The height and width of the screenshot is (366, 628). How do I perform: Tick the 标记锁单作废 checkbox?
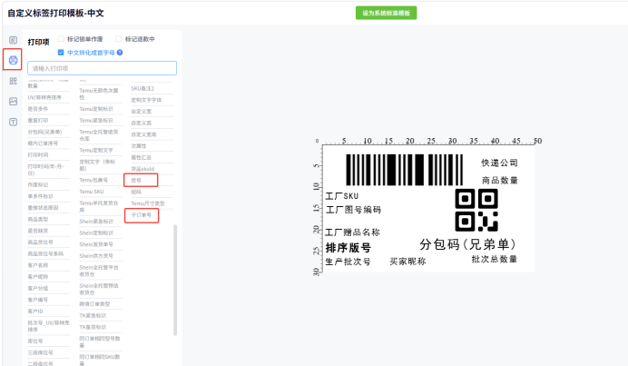pyautogui.click(x=61, y=39)
